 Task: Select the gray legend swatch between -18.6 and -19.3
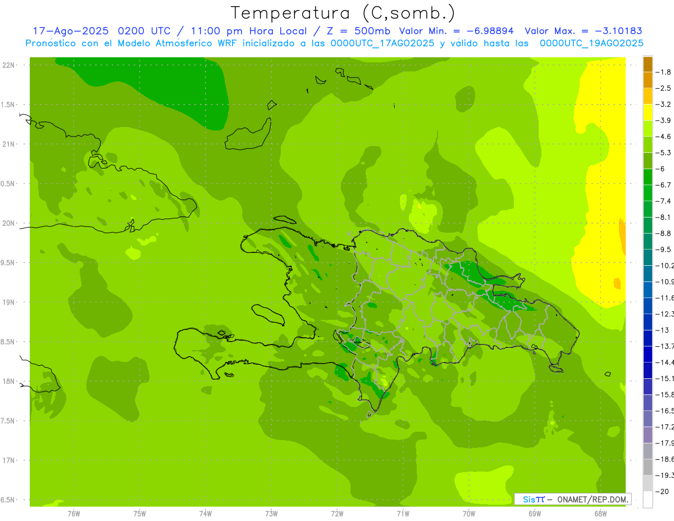coord(648,468)
